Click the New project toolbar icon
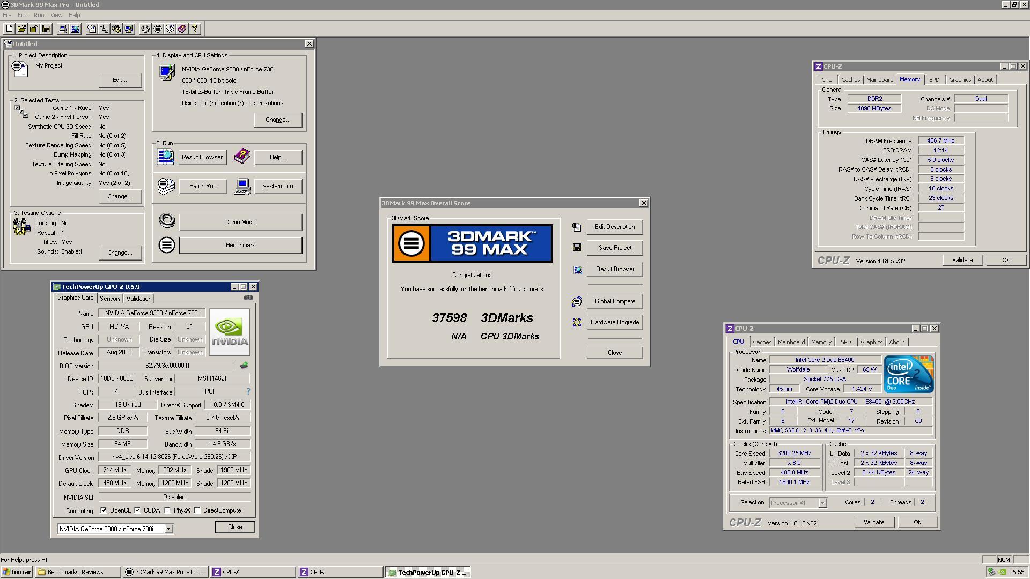Image resolution: width=1030 pixels, height=579 pixels. tap(9, 29)
